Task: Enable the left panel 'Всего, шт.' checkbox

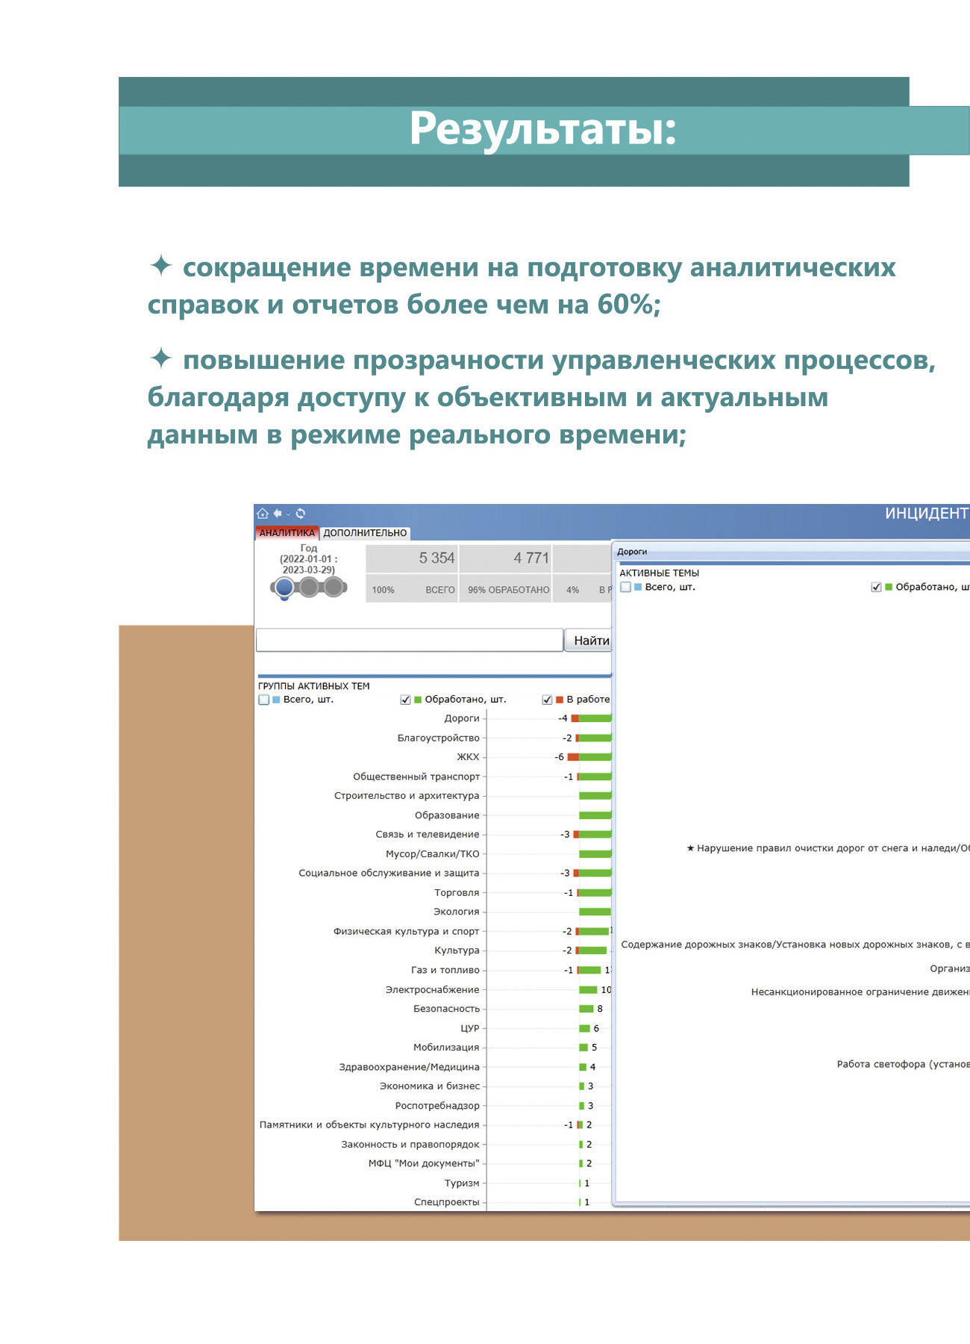Action: click(263, 700)
